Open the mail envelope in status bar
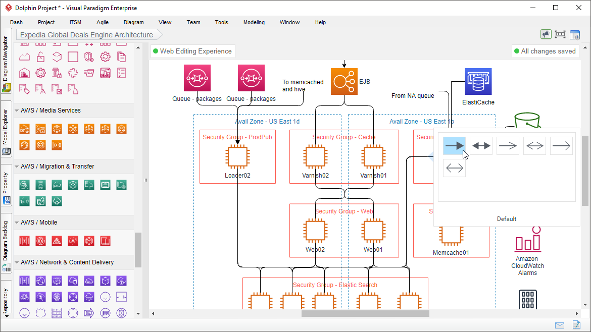The height and width of the screenshot is (332, 591). (x=560, y=325)
